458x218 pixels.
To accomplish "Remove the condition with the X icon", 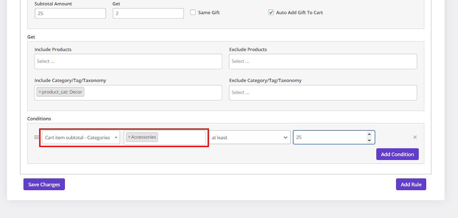I will [x=415, y=137].
